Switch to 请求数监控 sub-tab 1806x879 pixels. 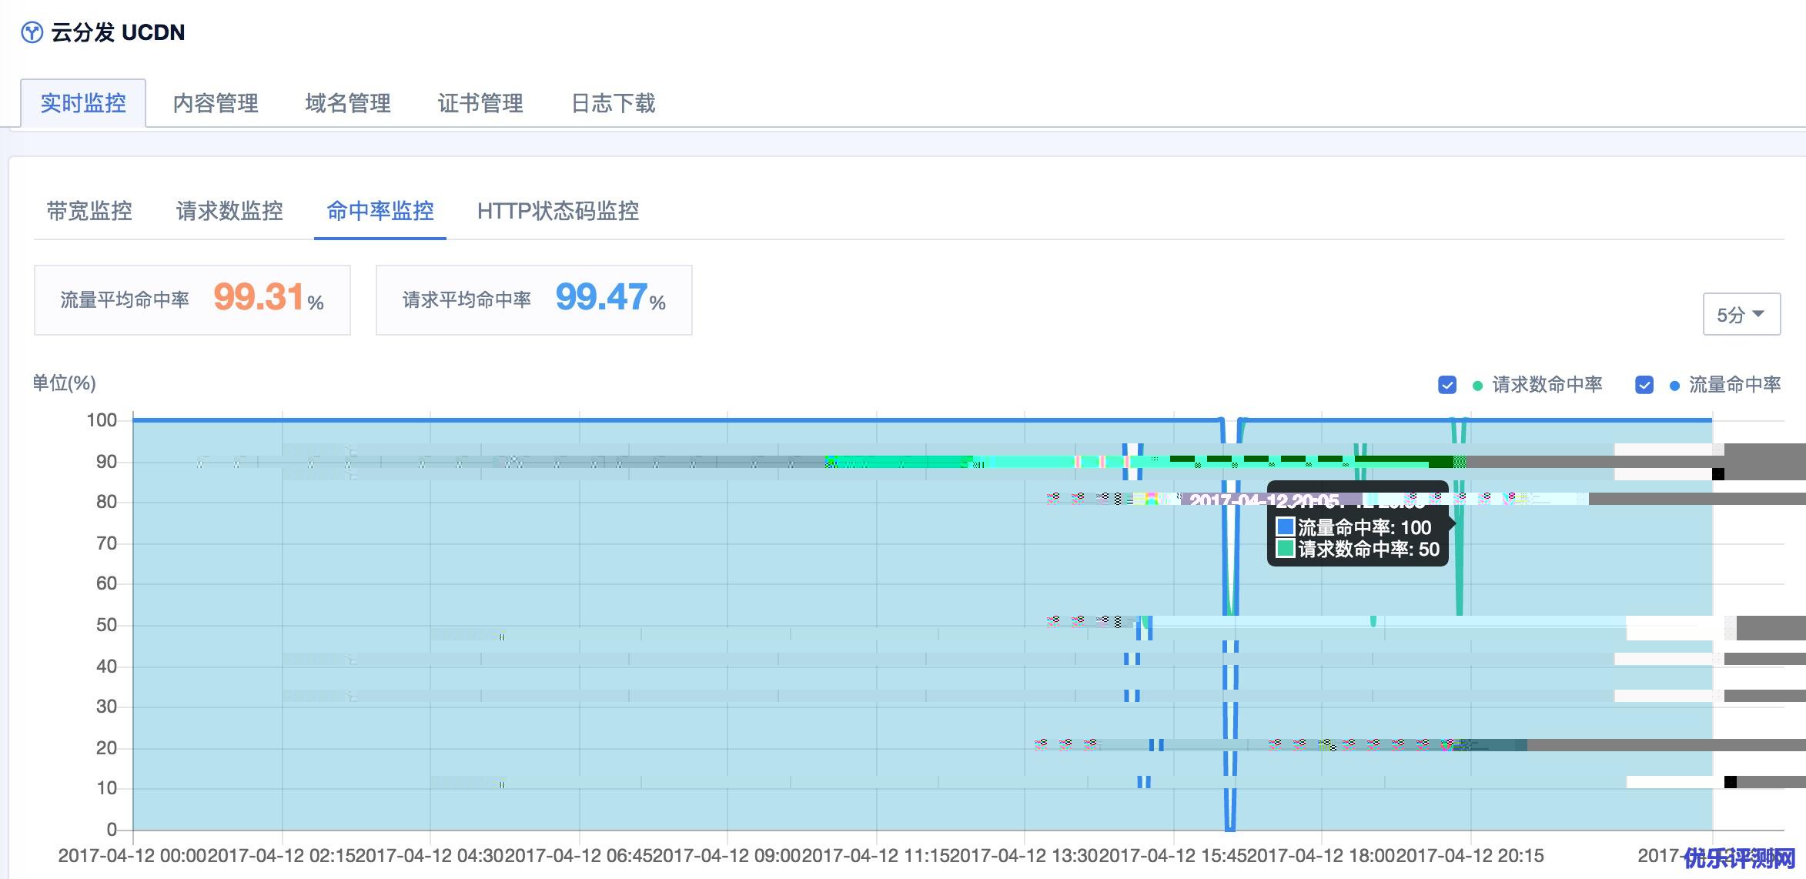tap(229, 211)
